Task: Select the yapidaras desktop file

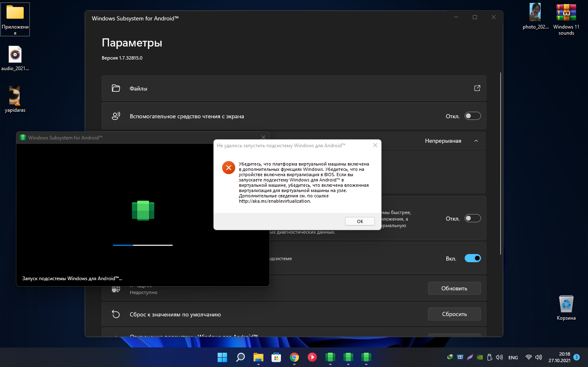Action: tap(15, 99)
